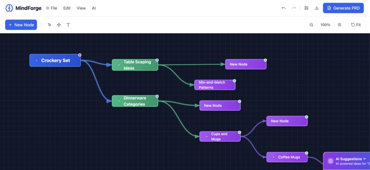Open the View menu

[x=81, y=8]
